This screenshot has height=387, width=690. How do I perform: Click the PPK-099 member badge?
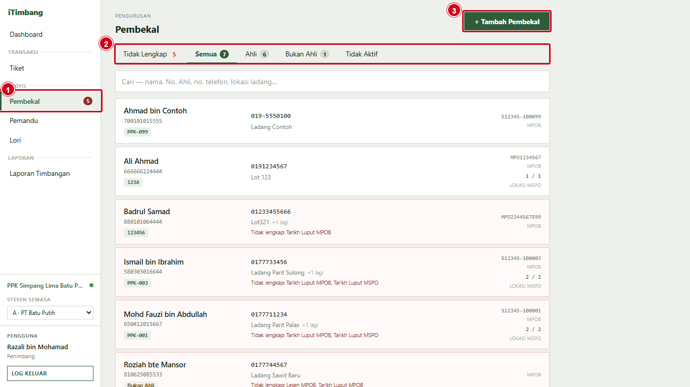[x=137, y=132]
